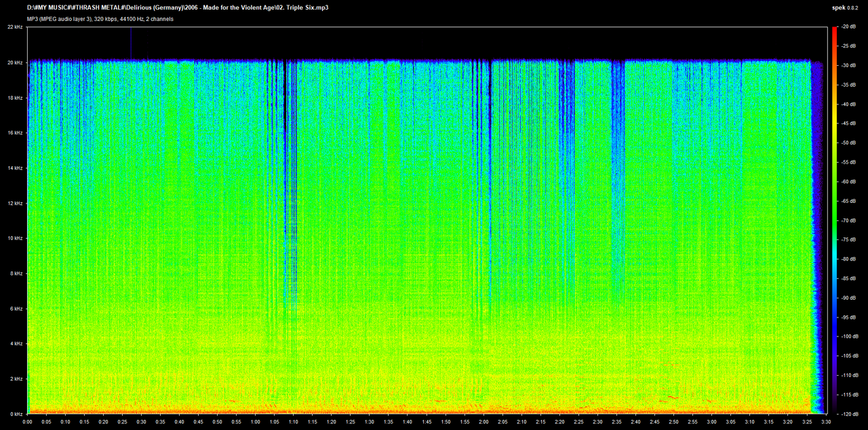The height and width of the screenshot is (430, 868).
Task: Click the 2:00 time axis label
Action: pyautogui.click(x=483, y=422)
